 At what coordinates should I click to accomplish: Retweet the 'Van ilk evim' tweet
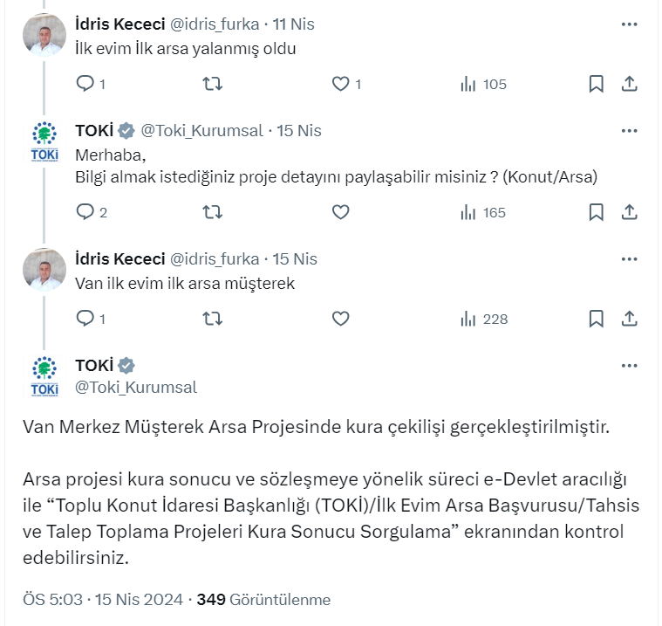click(212, 319)
